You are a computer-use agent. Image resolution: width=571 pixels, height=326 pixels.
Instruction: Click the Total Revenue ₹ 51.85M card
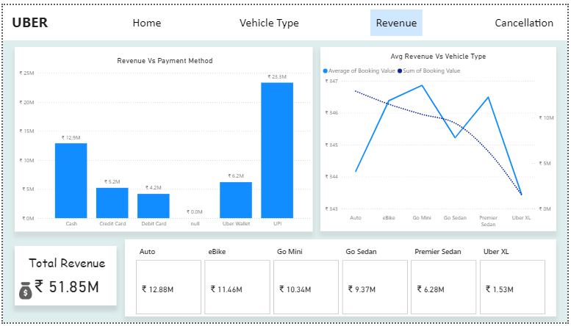[x=66, y=275]
